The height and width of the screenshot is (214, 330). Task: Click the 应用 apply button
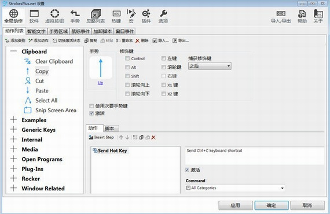tap(236, 205)
